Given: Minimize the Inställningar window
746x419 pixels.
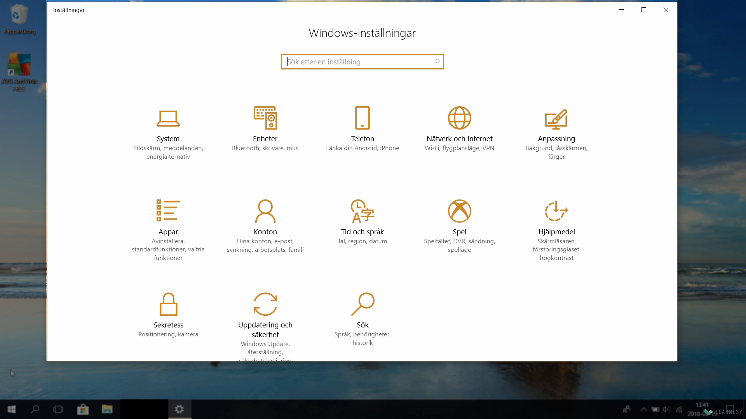Looking at the screenshot, I should point(622,10).
